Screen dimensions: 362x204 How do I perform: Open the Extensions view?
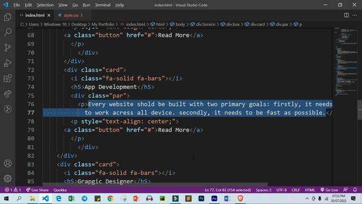tap(7, 78)
